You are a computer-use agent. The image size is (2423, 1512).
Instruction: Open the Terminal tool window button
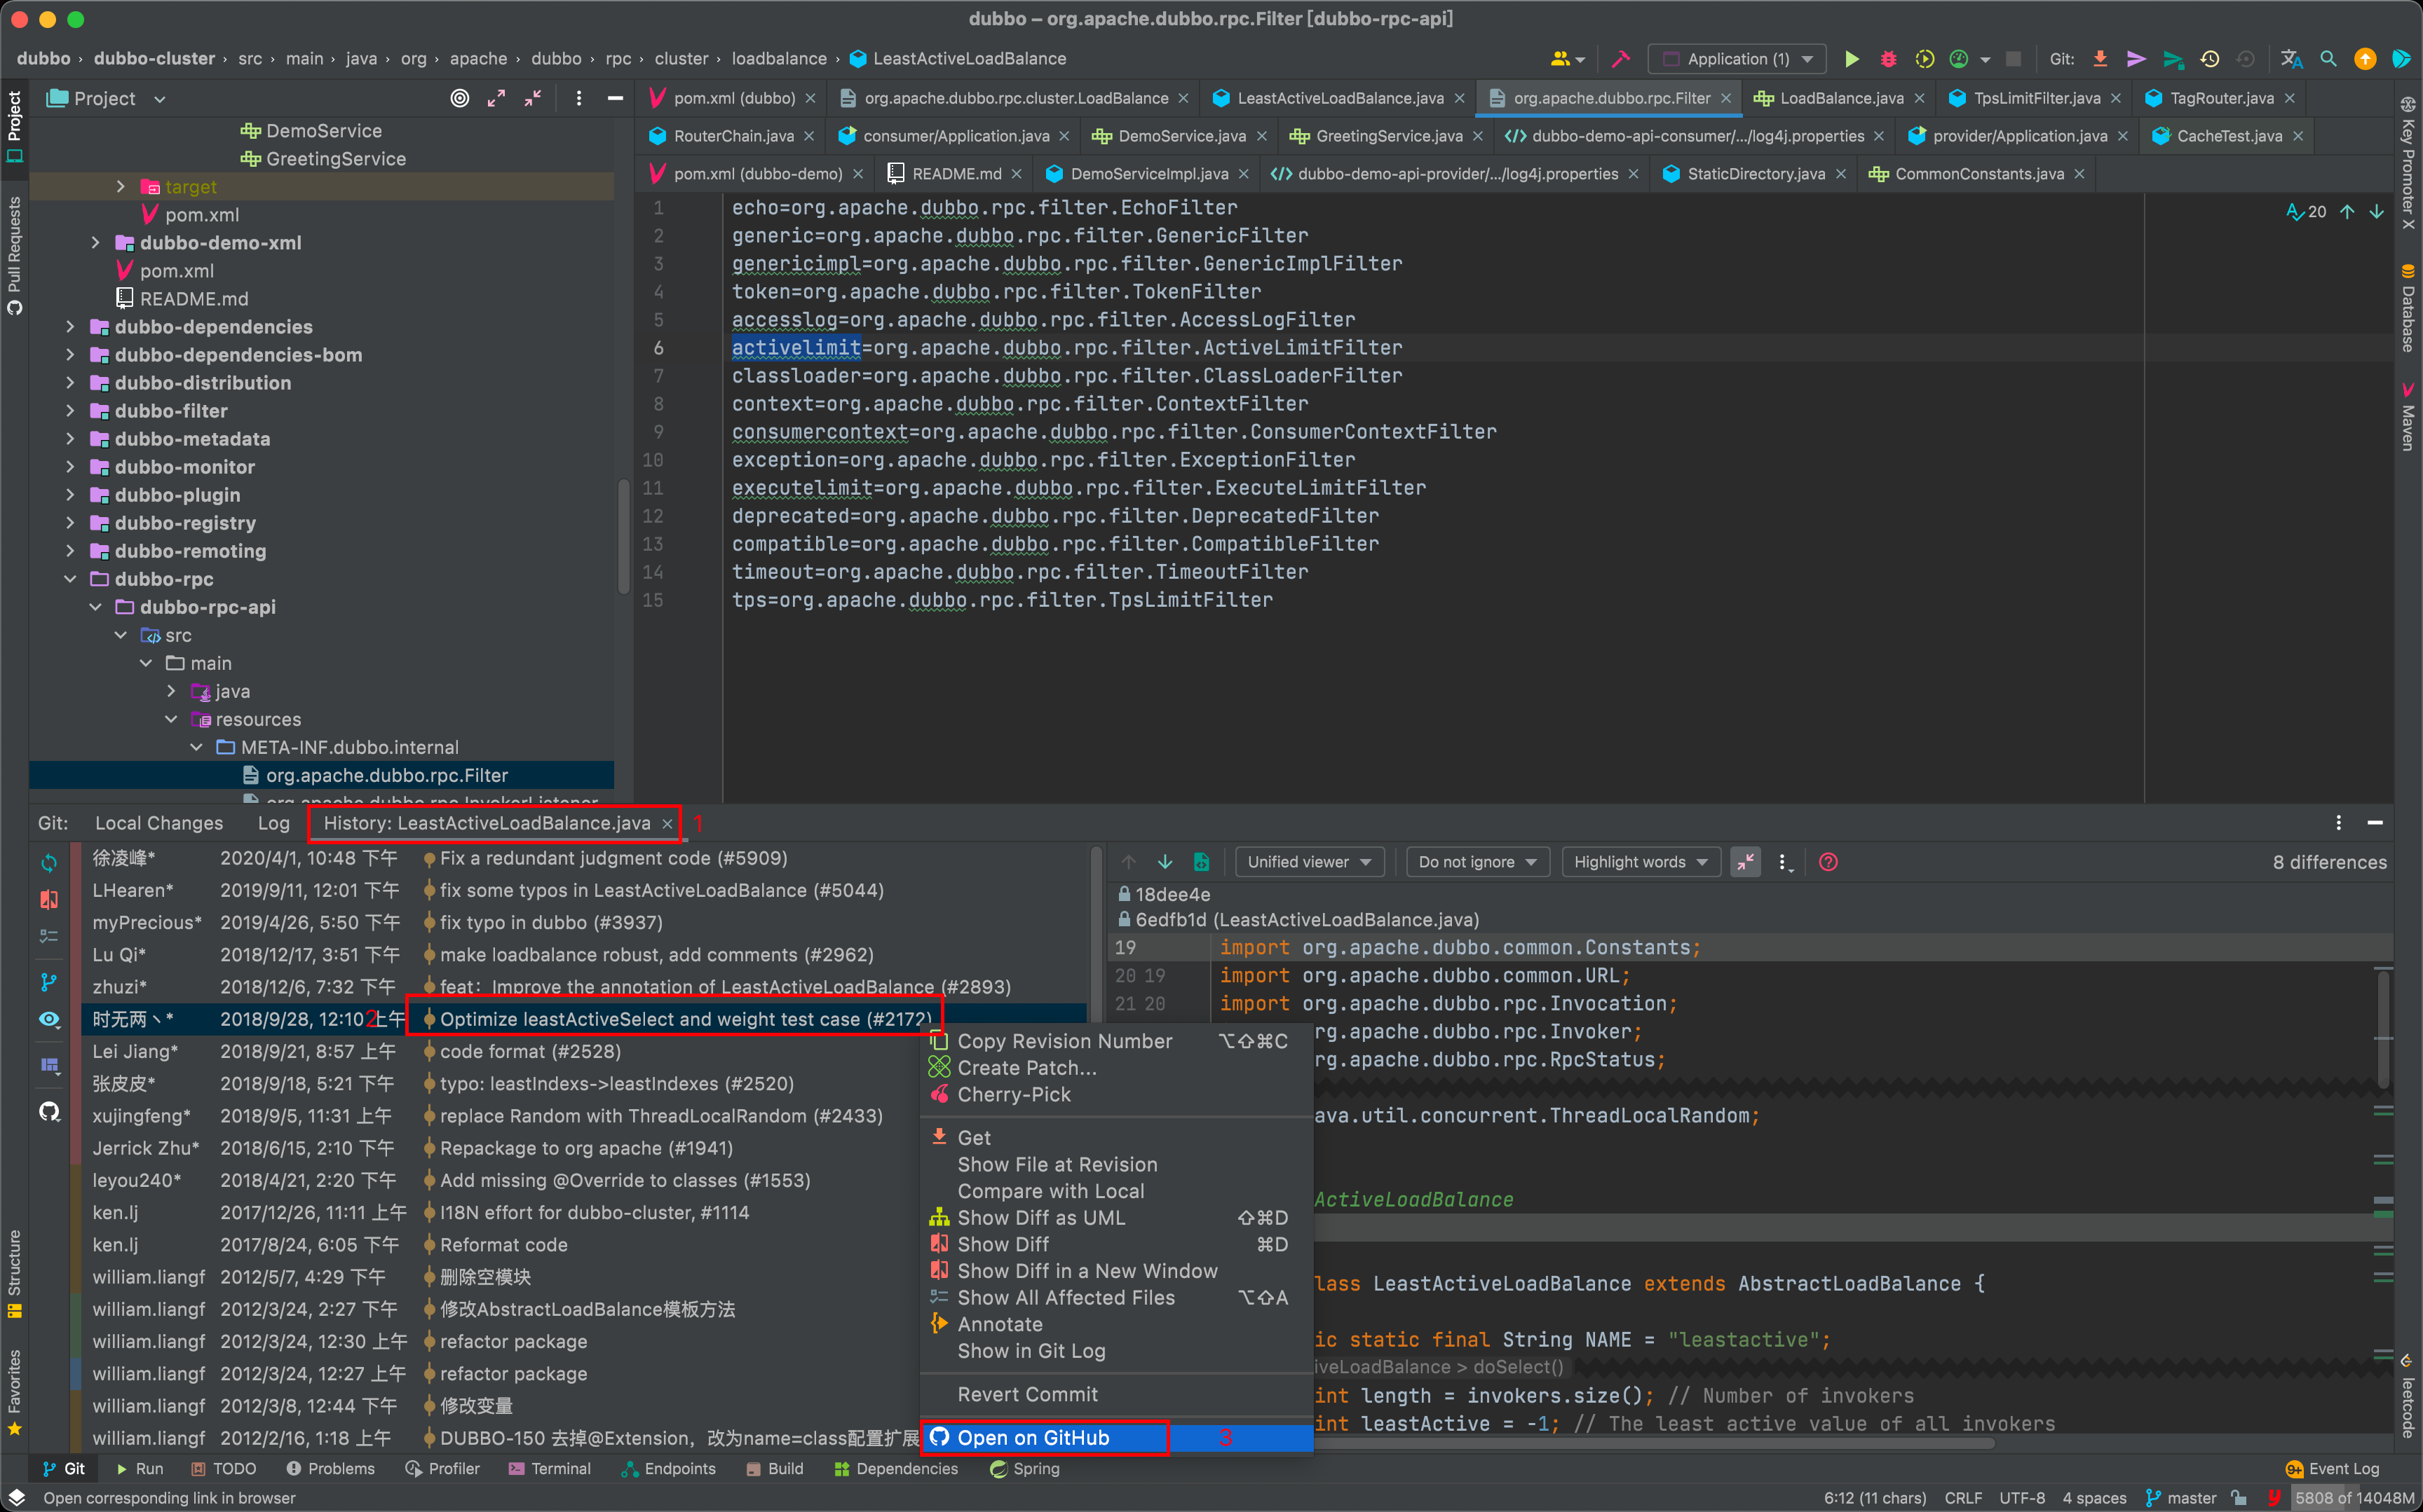pos(550,1468)
